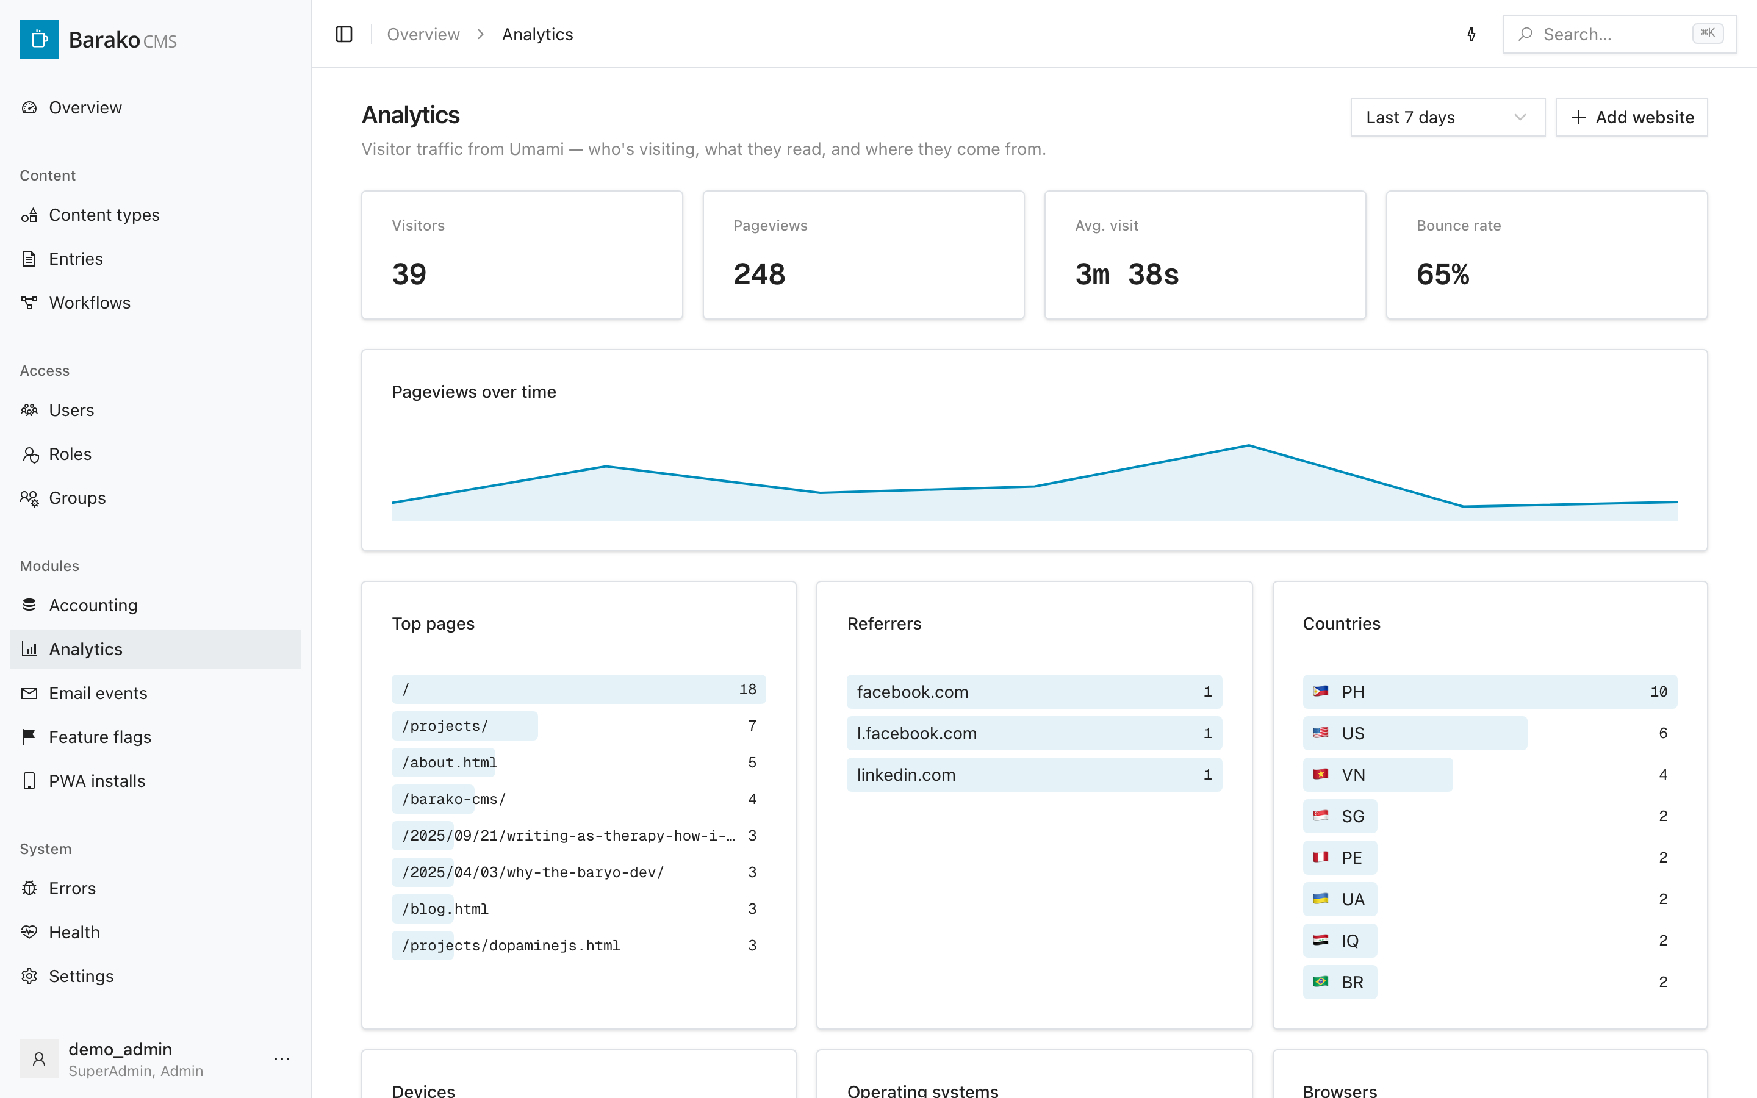Click the Analytics bar chart icon
This screenshot has width=1757, height=1098.
tap(29, 649)
